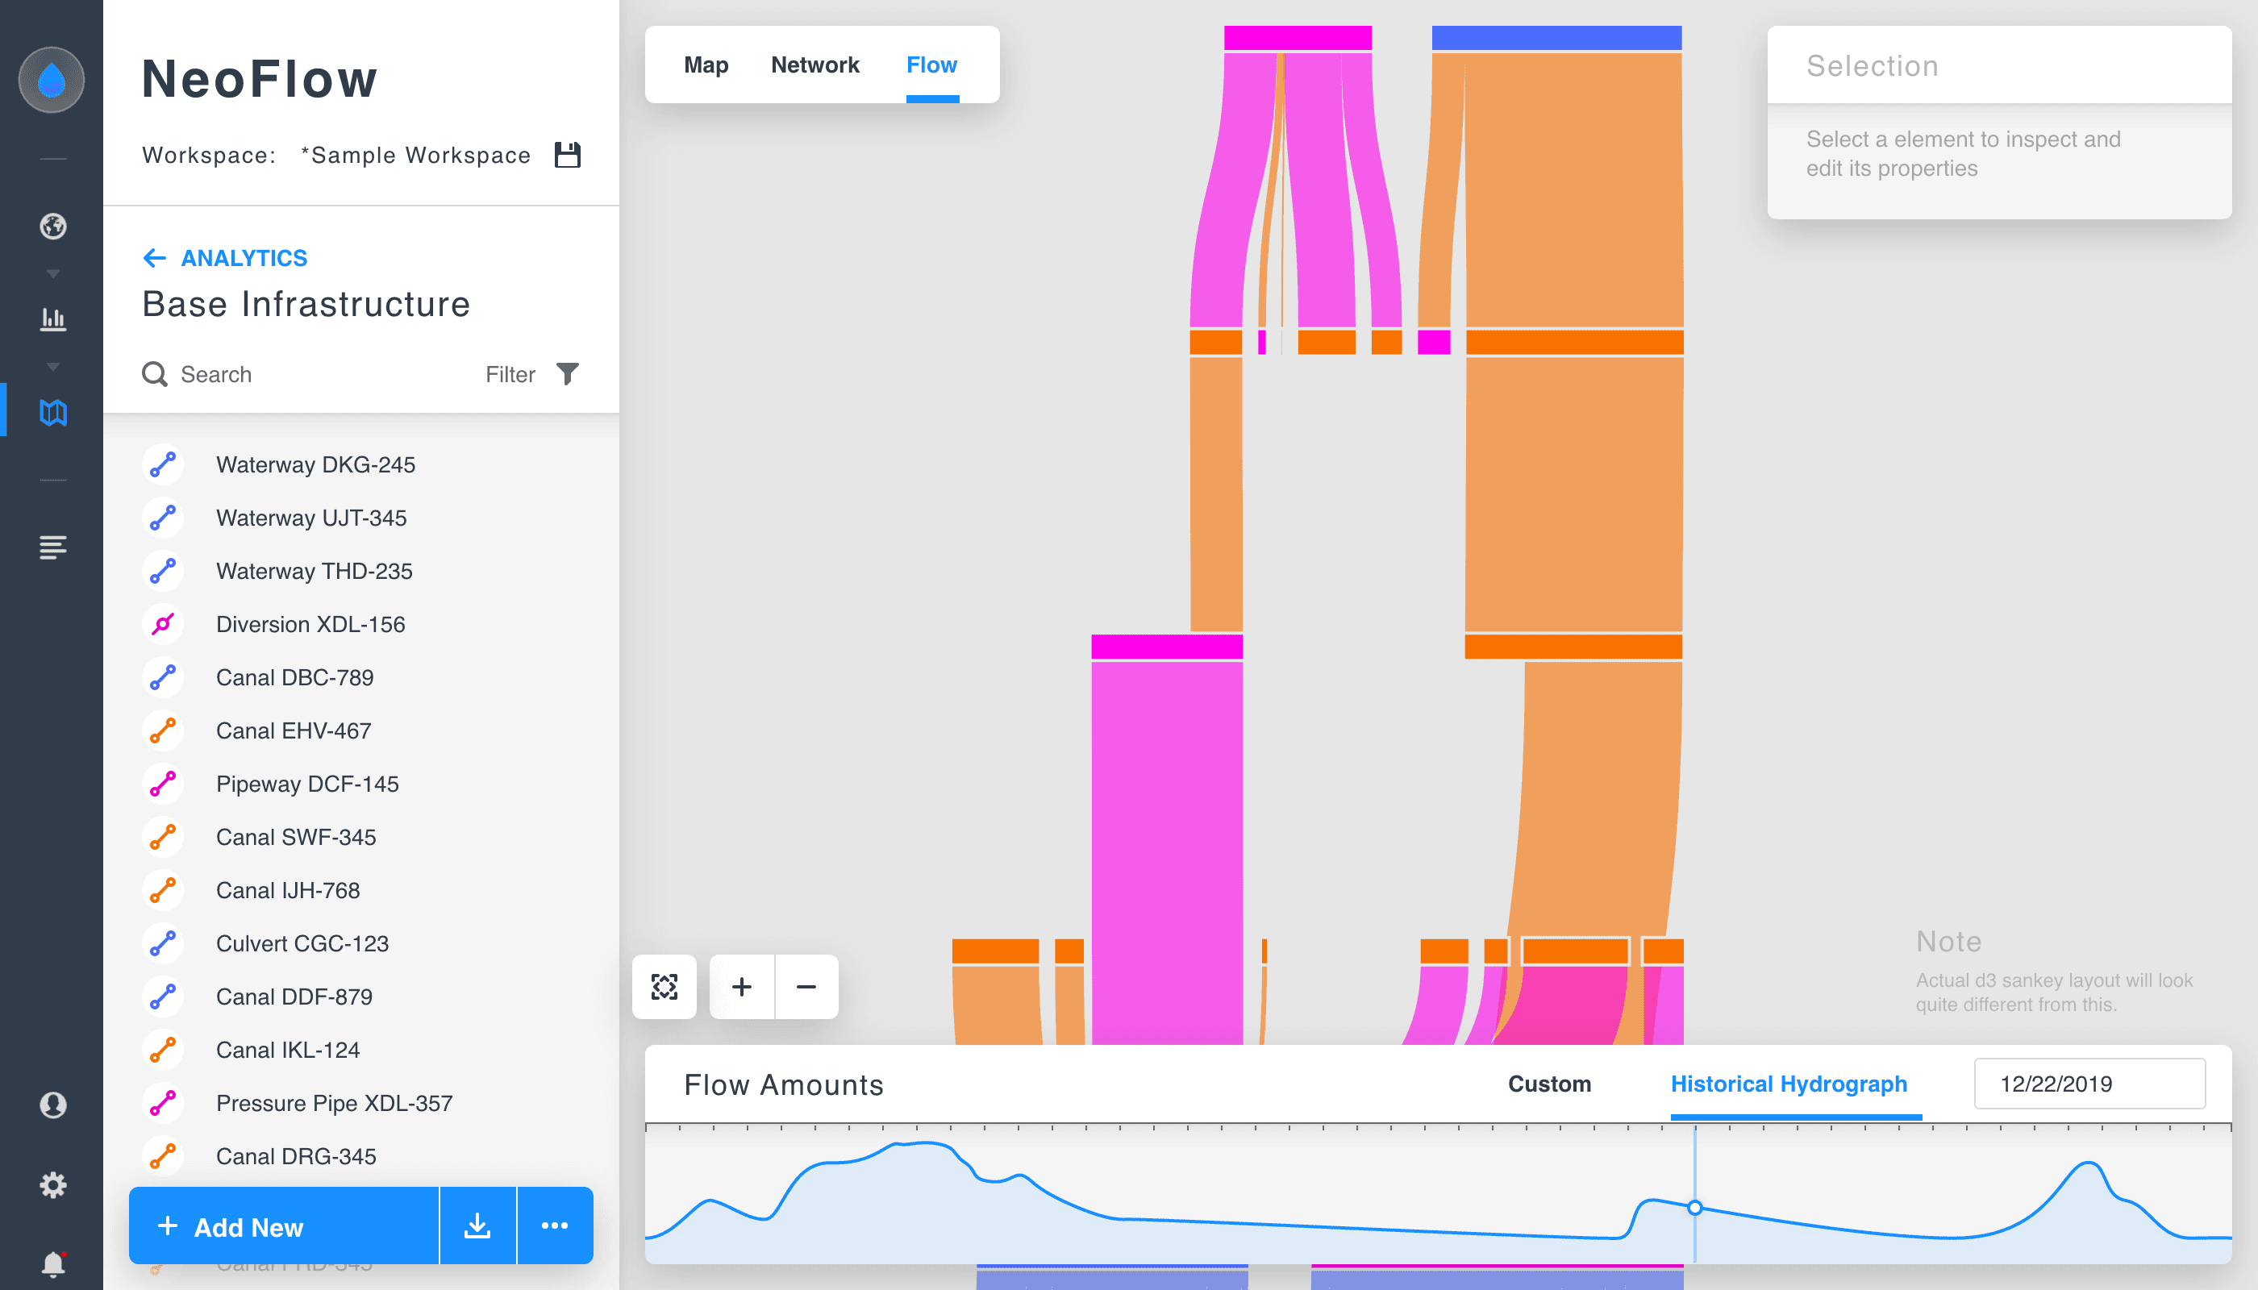Expand the small arrow below globe icon
This screenshot has width=2258, height=1290.
(53, 274)
